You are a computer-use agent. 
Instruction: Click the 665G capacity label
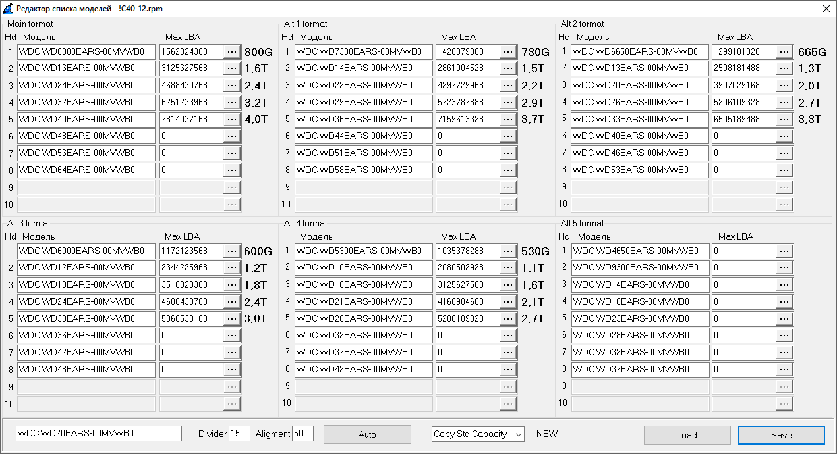(x=812, y=52)
